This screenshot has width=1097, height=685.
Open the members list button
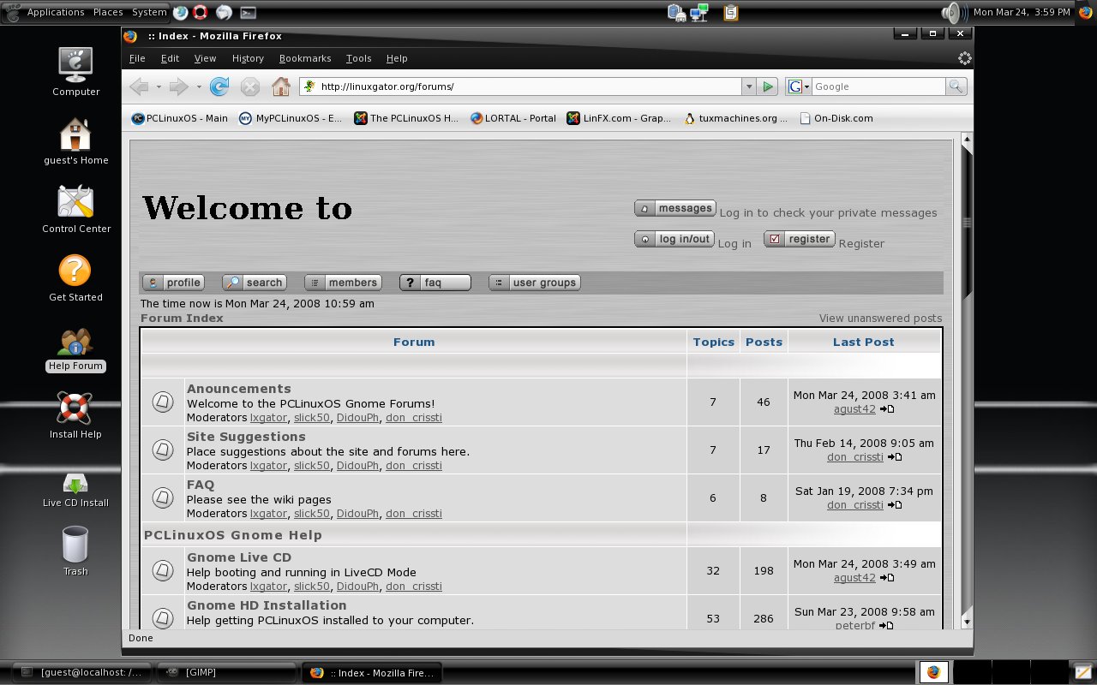point(343,283)
